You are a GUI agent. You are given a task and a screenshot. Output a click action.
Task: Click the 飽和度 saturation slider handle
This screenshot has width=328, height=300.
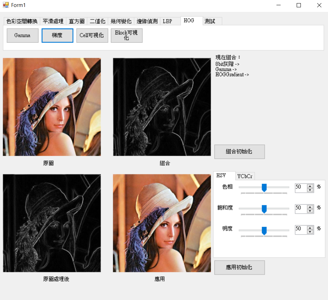coord(264,209)
